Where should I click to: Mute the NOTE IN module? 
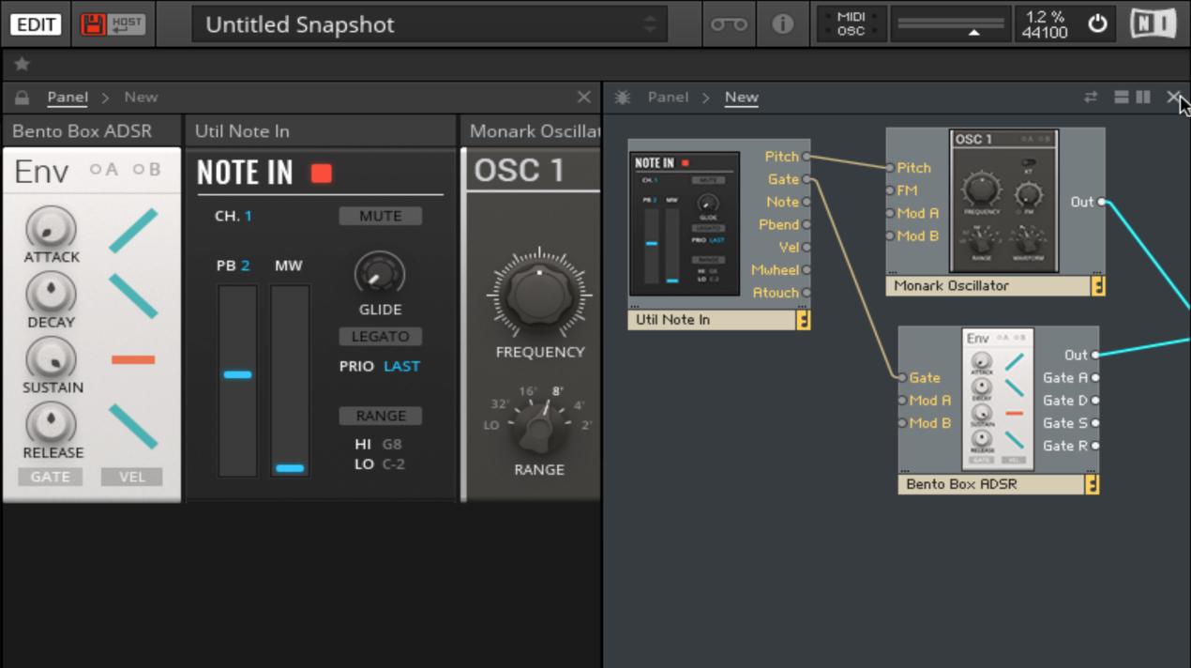coord(380,215)
